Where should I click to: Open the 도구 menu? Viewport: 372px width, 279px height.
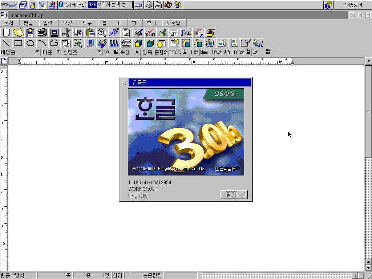[87, 23]
